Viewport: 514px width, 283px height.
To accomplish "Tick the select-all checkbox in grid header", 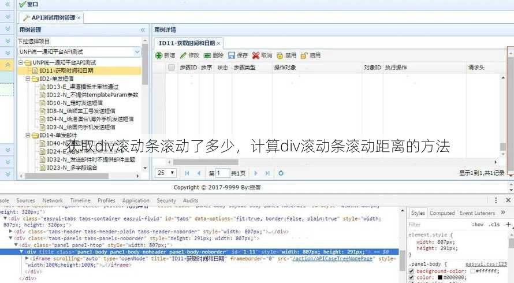I will (171, 67).
